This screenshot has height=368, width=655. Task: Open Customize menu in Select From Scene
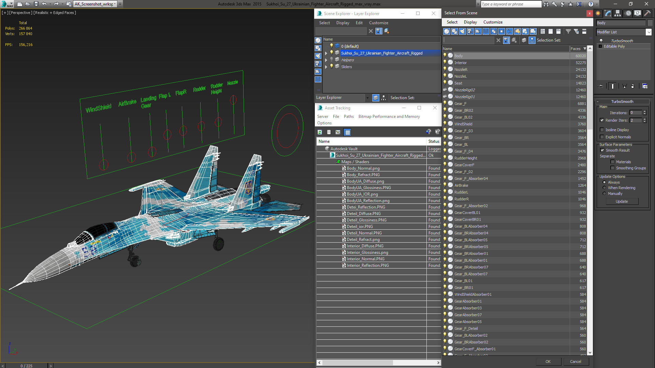(x=493, y=22)
